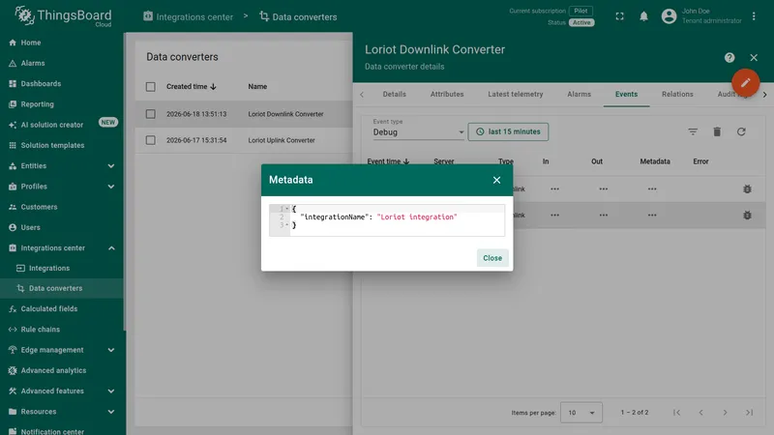The width and height of the screenshot is (774, 435).
Task: Sort by Name column header
Action: click(257, 86)
